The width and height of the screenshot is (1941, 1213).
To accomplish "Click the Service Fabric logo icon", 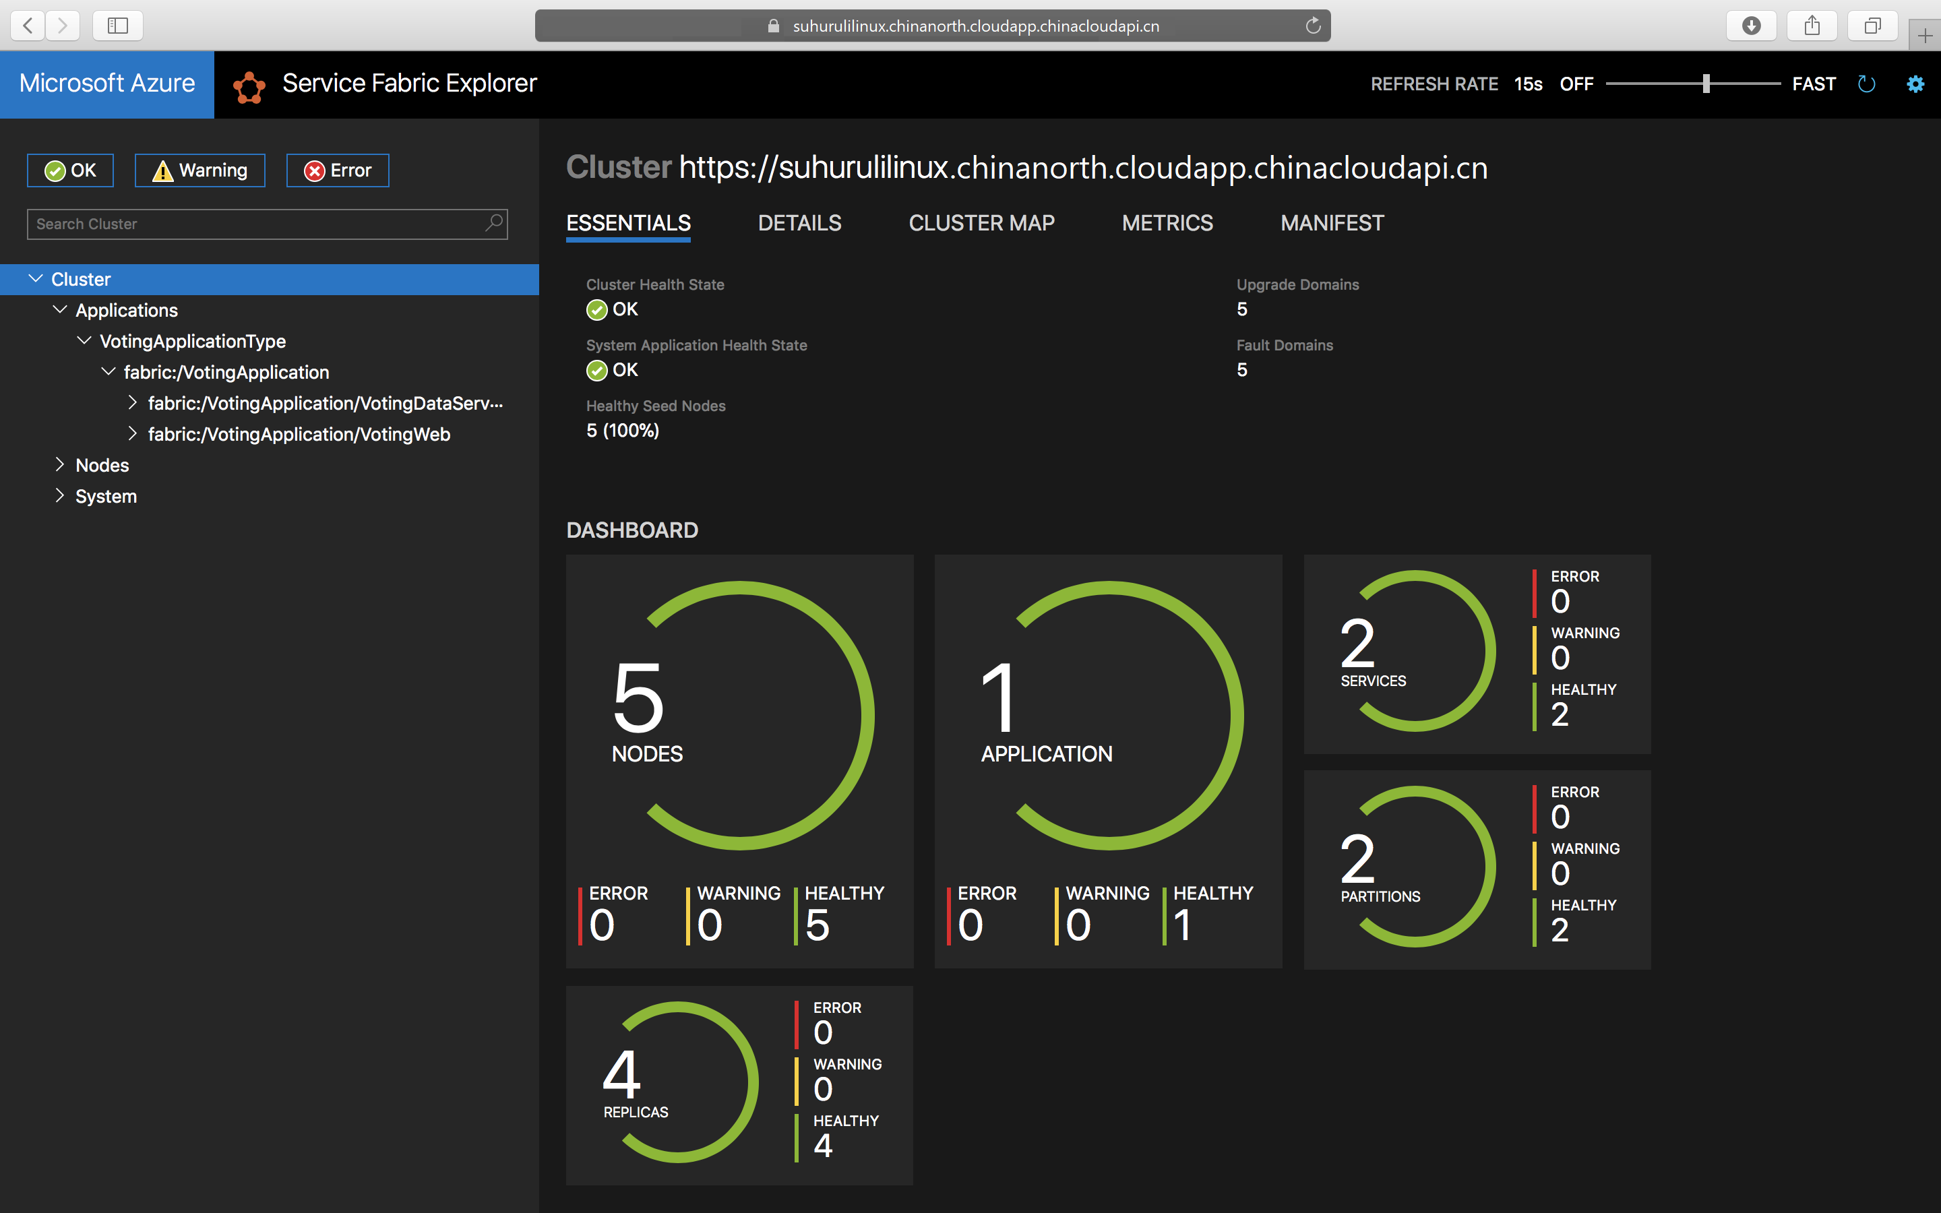I will (x=249, y=87).
